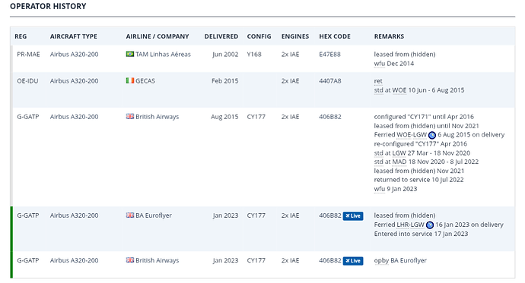The height and width of the screenshot is (283, 525).
Task: Open the BA Euroflyer airline link
Action: tap(154, 215)
